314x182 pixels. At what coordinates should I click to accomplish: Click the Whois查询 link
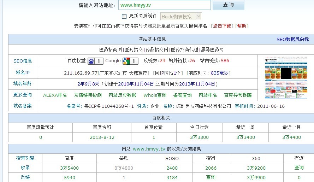coord(155,95)
